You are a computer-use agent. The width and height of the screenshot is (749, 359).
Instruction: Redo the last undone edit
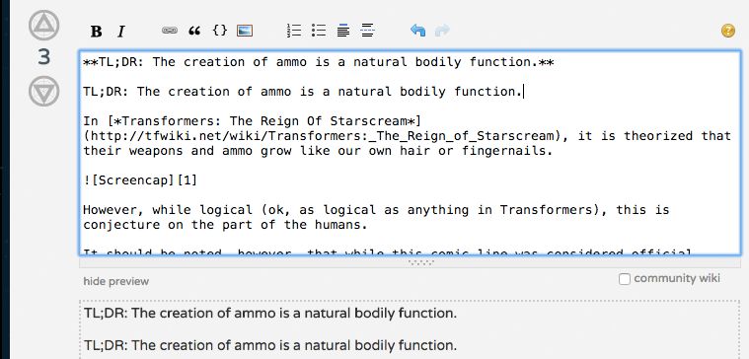pyautogui.click(x=442, y=31)
